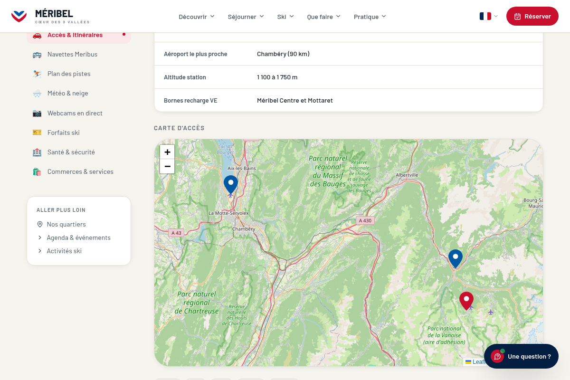Select the red Méribel location marker

tap(466, 301)
